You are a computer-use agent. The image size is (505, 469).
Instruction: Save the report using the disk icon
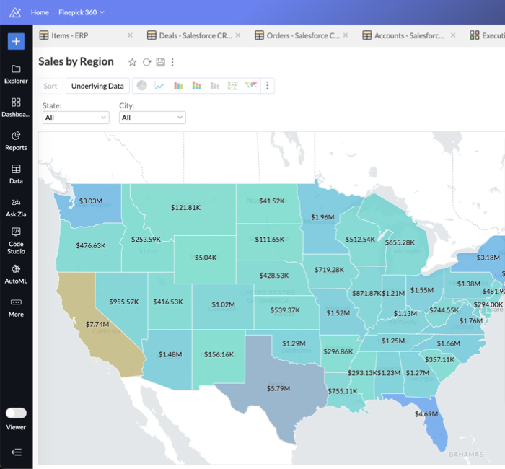tap(160, 63)
